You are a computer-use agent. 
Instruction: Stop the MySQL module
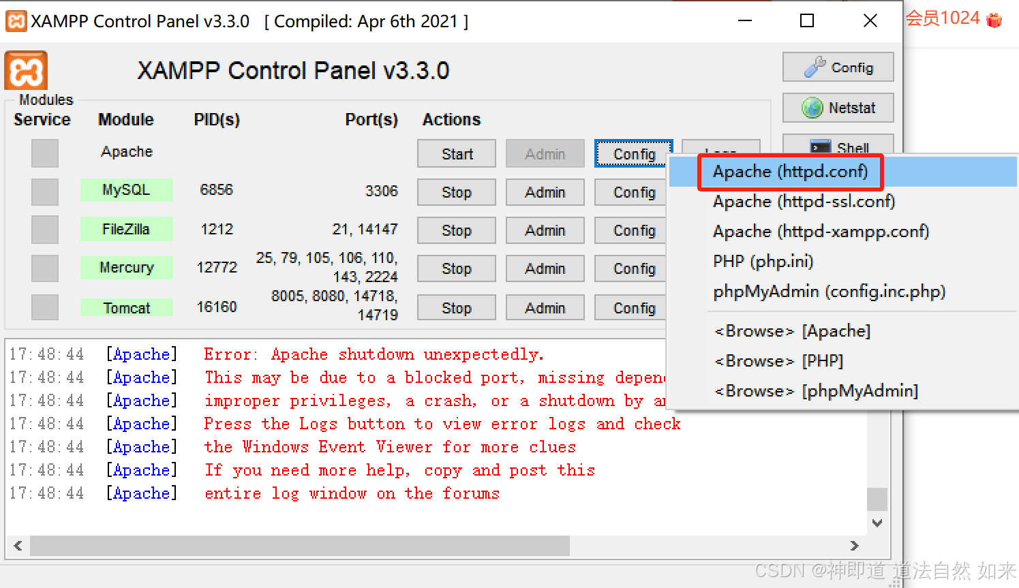click(x=457, y=192)
